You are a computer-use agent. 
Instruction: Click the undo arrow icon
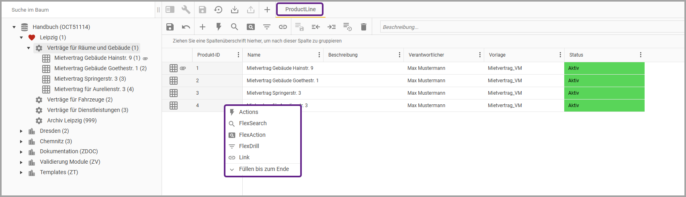pos(186,27)
